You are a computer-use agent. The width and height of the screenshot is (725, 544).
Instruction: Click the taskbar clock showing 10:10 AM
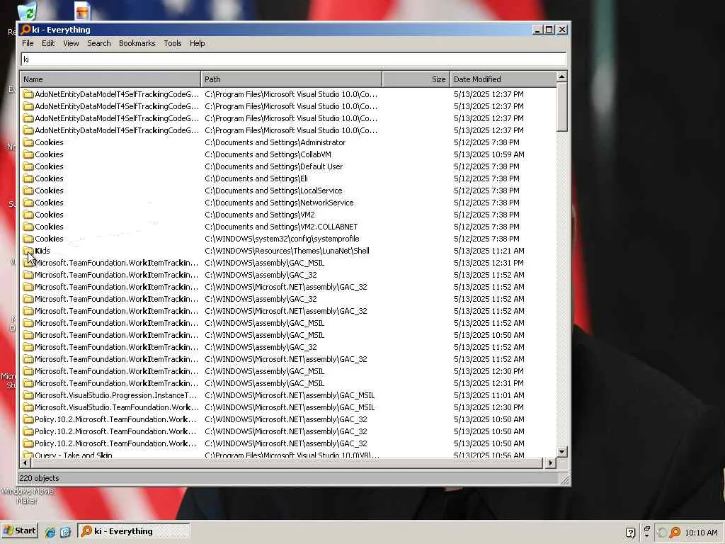[x=701, y=533]
